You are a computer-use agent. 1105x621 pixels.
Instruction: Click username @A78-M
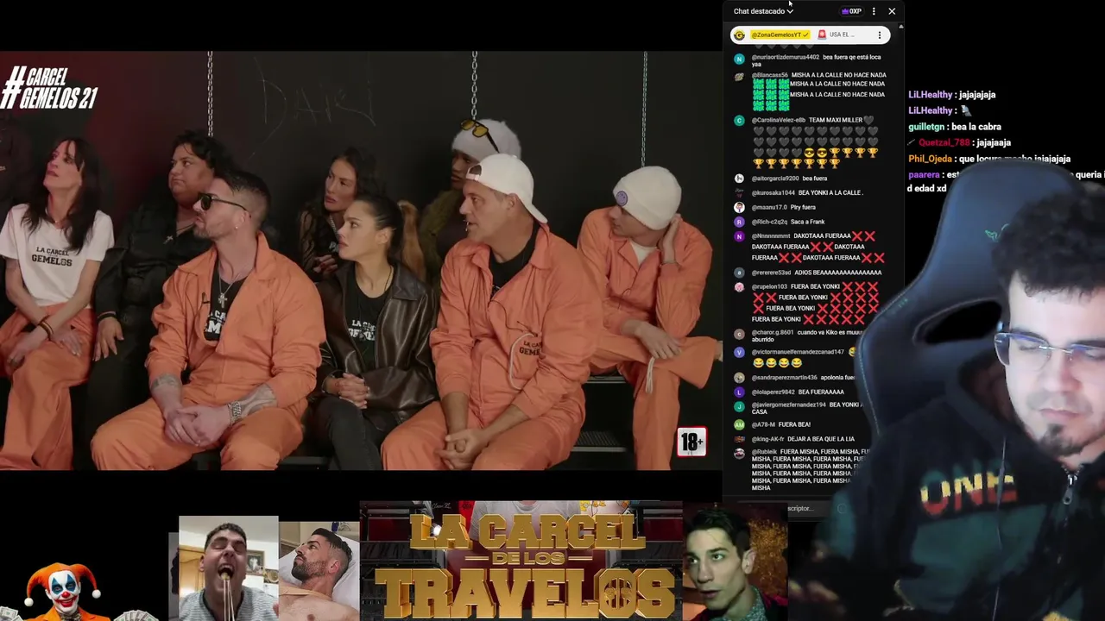pyautogui.click(x=763, y=425)
